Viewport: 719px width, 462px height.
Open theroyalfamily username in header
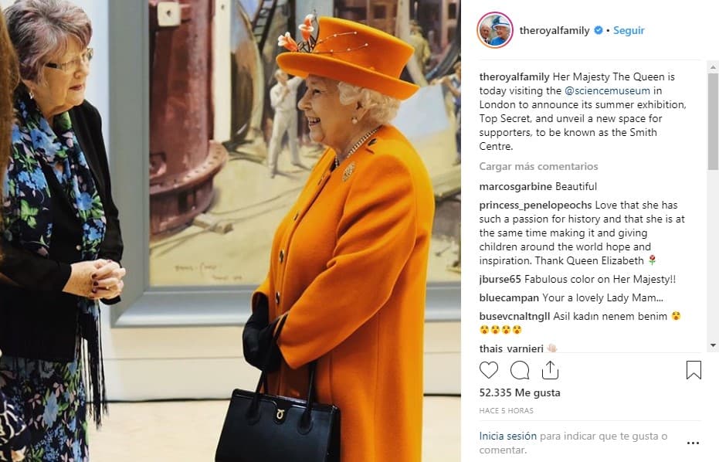coord(555,30)
